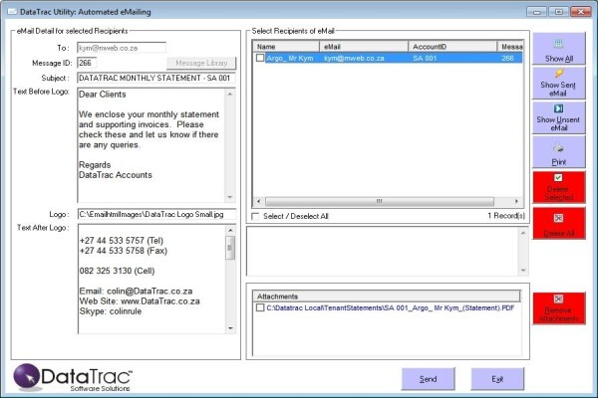Click the Show Sent eMail lightning icon
The image size is (598, 398).
pos(559,73)
